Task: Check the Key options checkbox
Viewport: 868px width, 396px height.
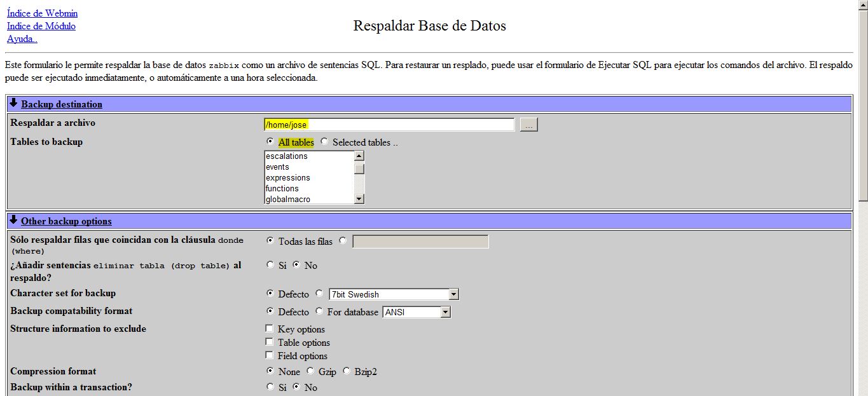Action: (270, 329)
